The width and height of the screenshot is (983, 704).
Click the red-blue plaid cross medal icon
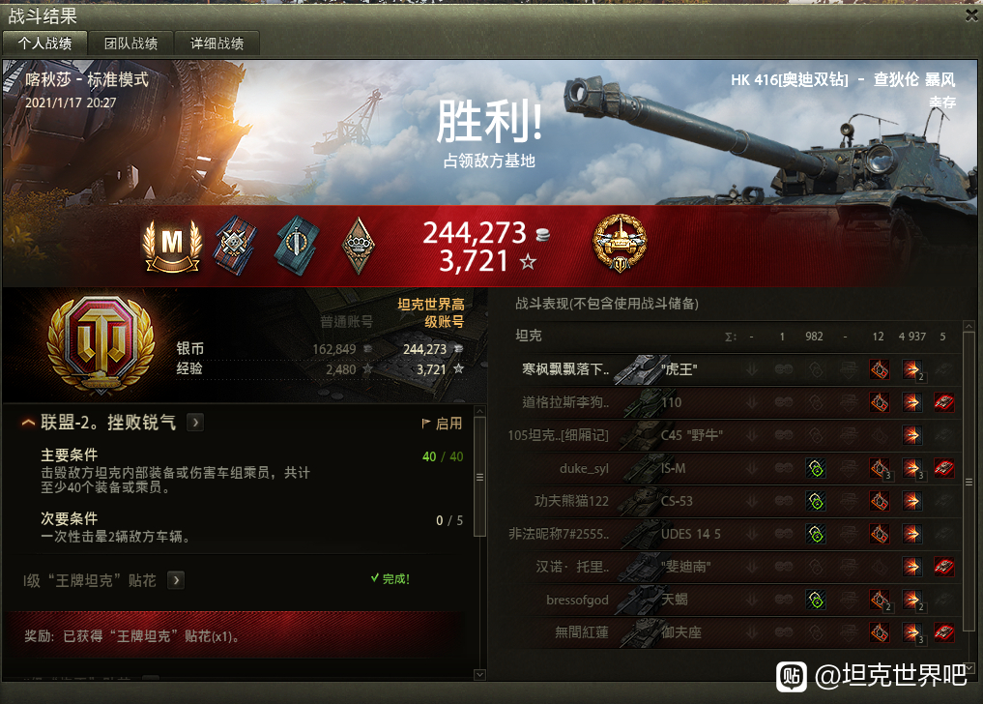click(236, 246)
